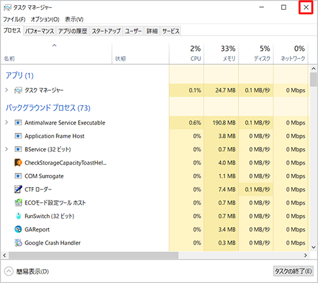Select the Google Crash Handler icon
Screen dimensions: 318x283
[x=18, y=243]
